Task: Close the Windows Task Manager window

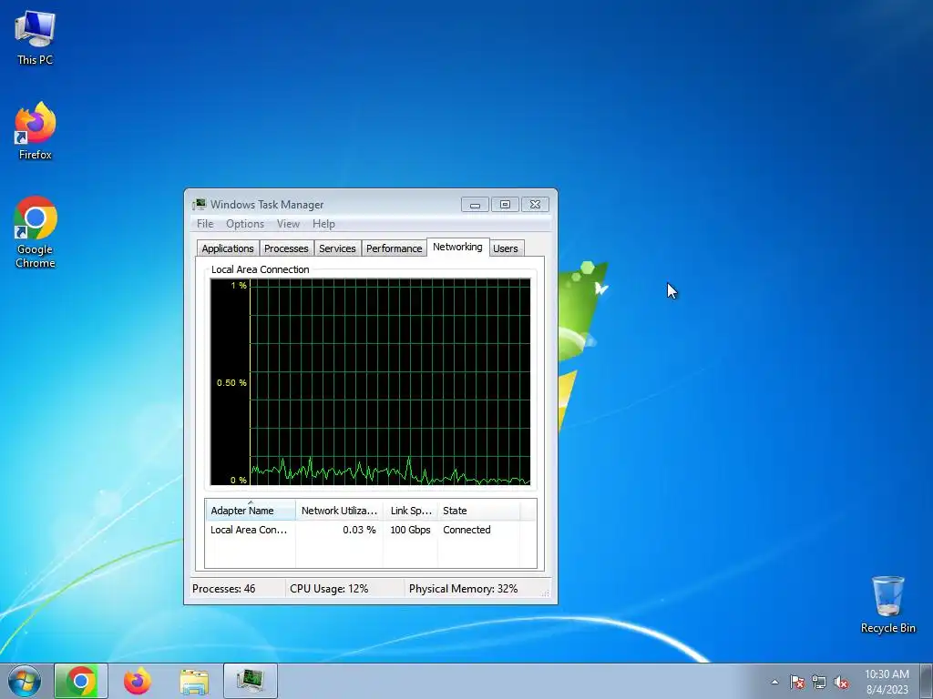Action: click(535, 205)
